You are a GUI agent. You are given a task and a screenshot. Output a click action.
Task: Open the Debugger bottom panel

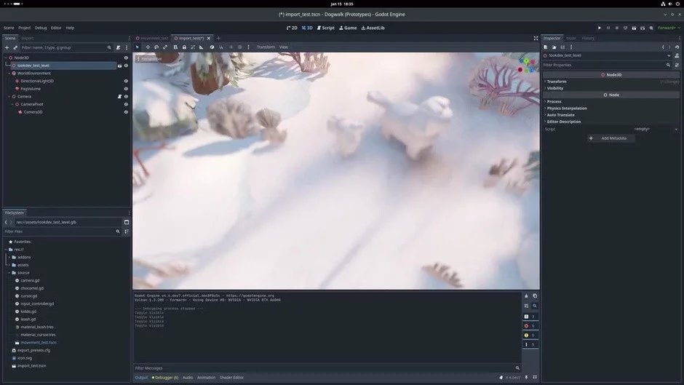165,378
